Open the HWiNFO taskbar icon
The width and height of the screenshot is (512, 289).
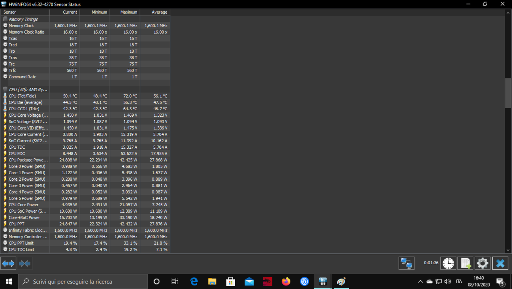click(x=323, y=281)
